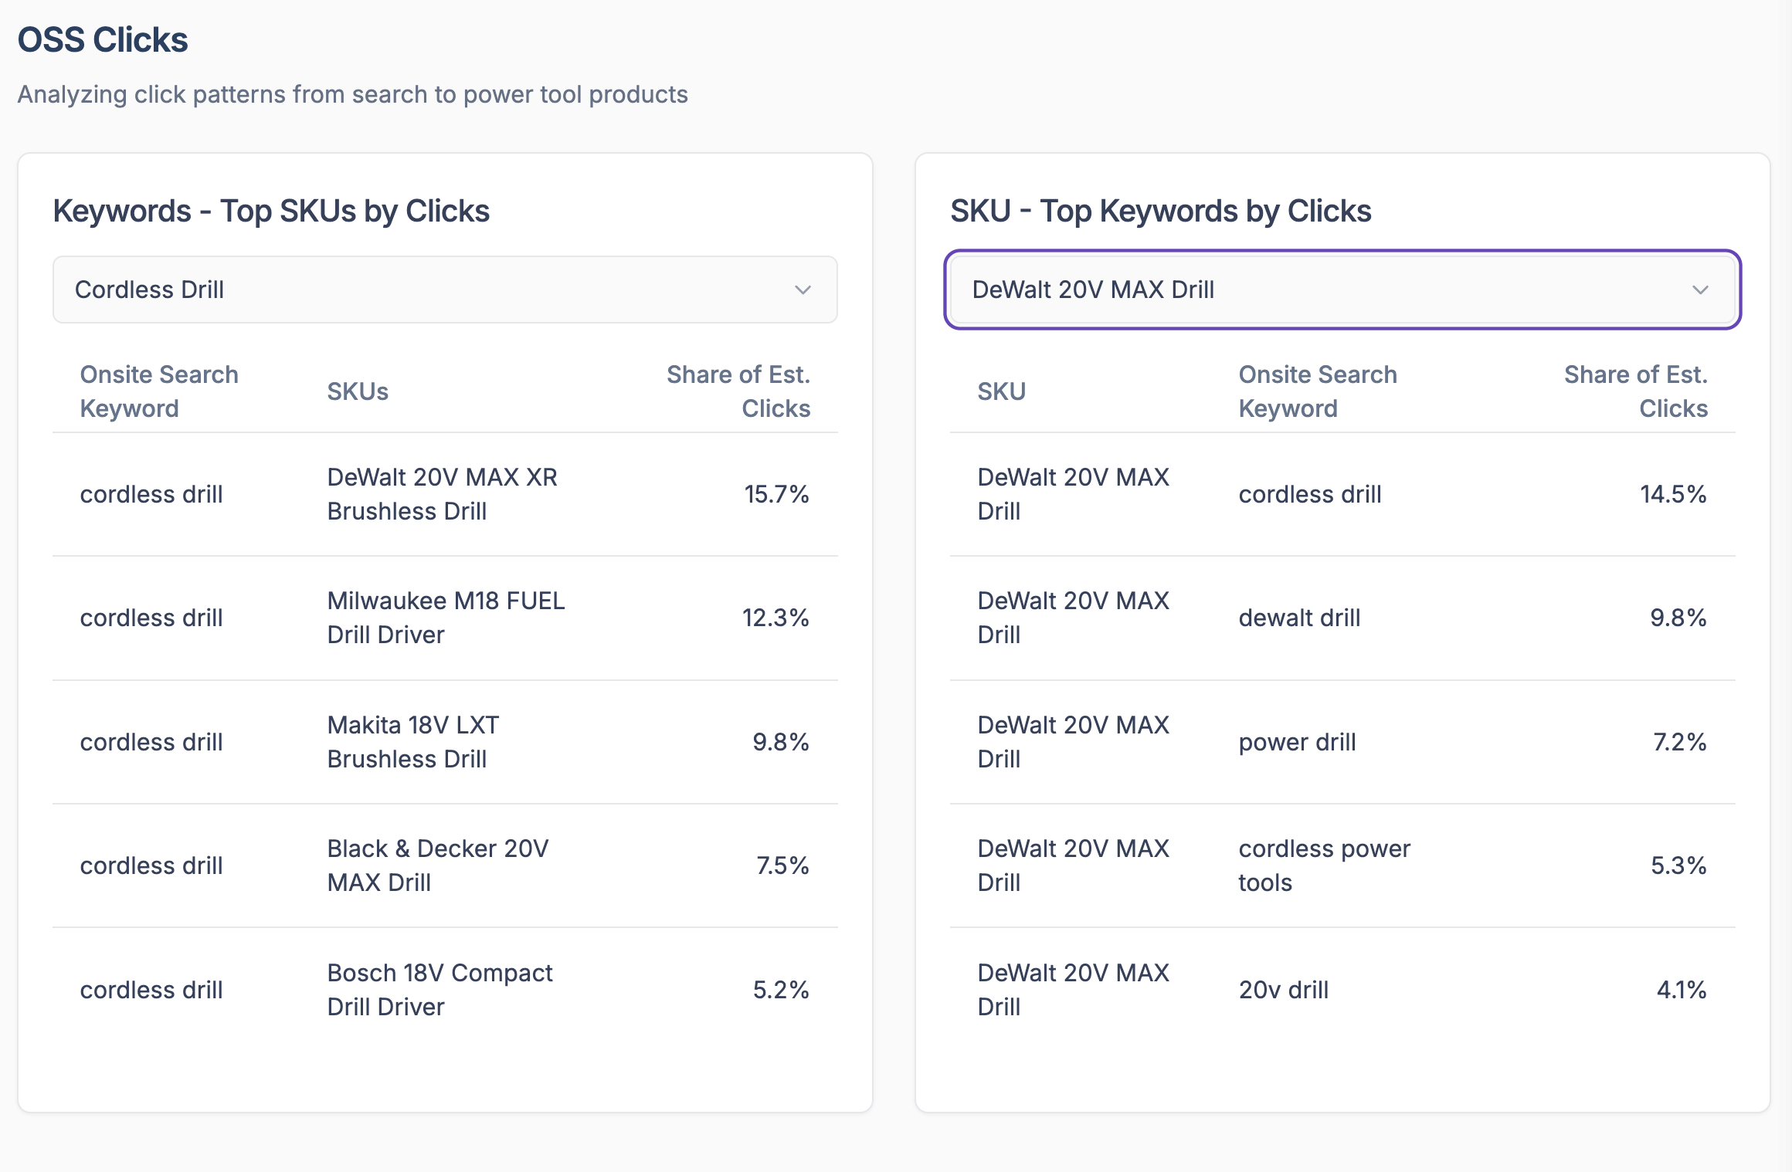The height and width of the screenshot is (1172, 1792).
Task: Click the SKUs column header
Action: tap(356, 391)
